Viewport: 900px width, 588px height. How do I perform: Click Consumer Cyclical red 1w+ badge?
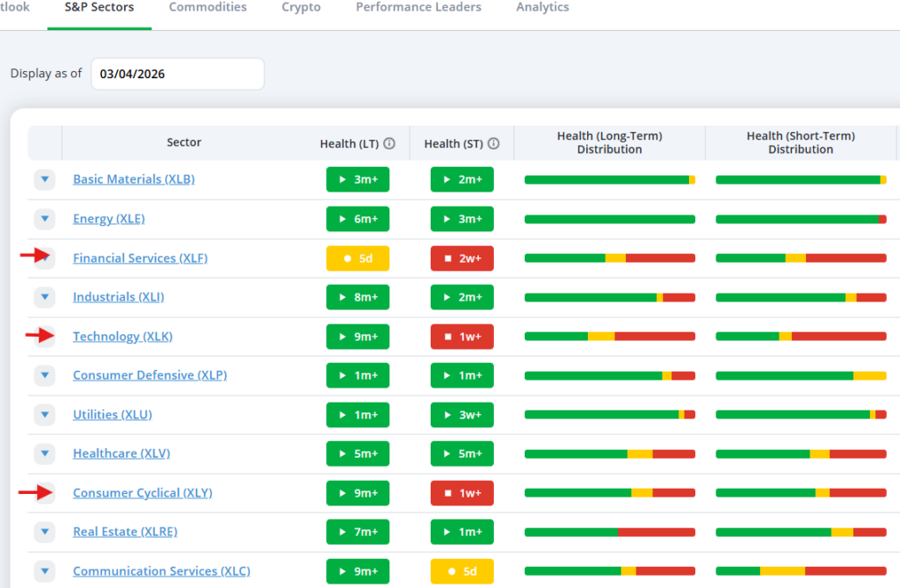(x=461, y=493)
